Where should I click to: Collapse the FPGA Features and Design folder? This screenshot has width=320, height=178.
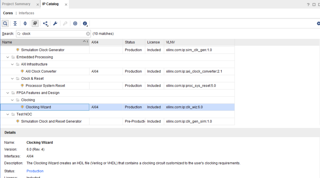pos(8,93)
